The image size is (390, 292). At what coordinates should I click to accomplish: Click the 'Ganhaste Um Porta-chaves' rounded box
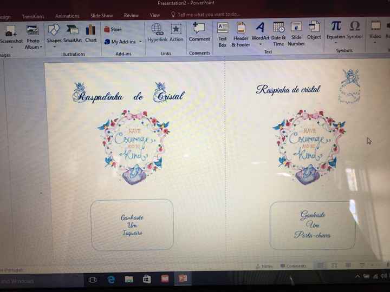pyautogui.click(x=313, y=225)
